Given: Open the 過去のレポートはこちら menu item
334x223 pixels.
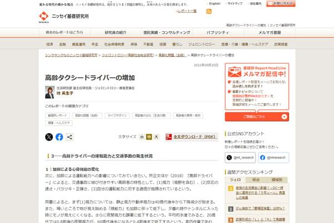Looking at the screenshot, I should point(65,32).
